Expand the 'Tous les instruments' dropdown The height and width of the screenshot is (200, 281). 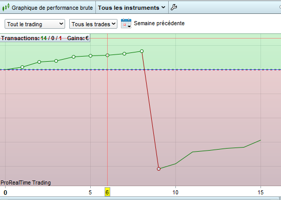pyautogui.click(x=132, y=8)
